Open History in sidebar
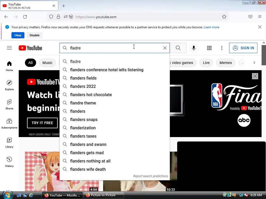The width and height of the screenshot is (266, 199). (x=9, y=162)
